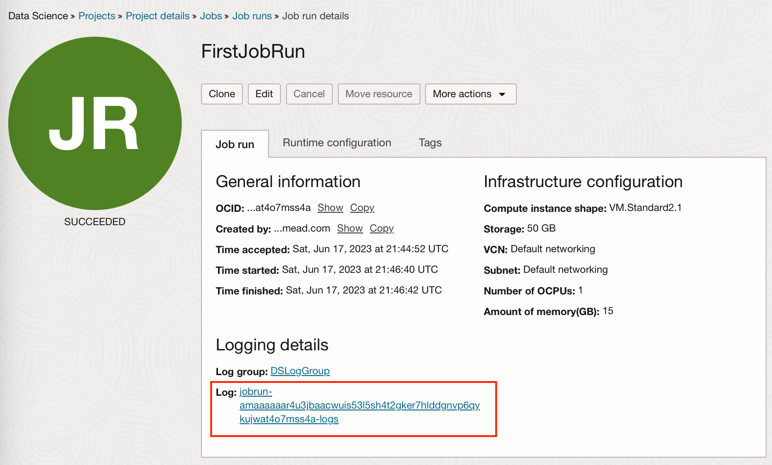Show the full OCID value
This screenshot has height=465, width=772.
point(330,208)
